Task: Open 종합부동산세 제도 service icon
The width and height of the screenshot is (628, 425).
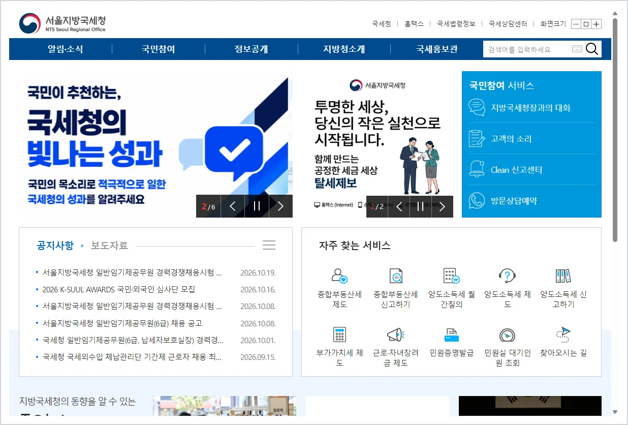Action: click(339, 276)
